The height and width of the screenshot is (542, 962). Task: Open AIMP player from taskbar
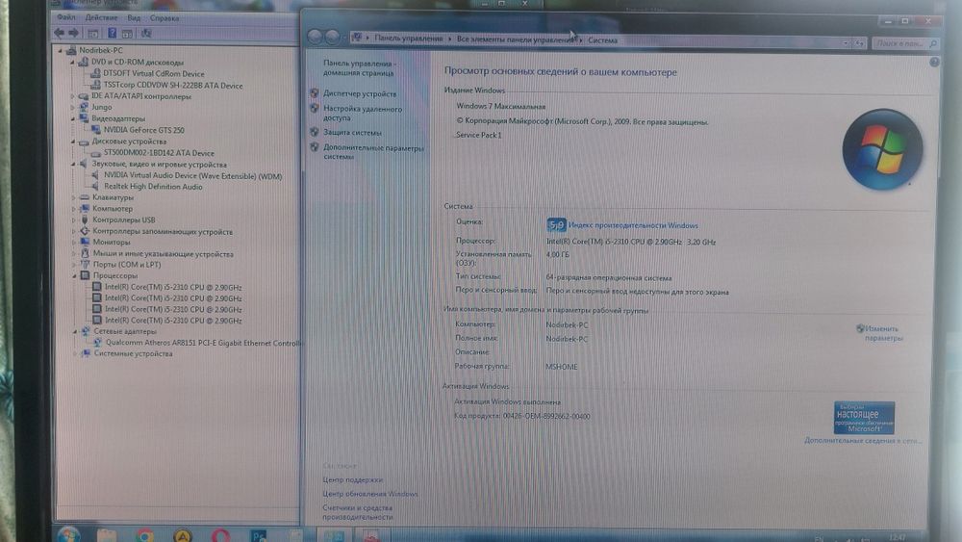coord(182,535)
